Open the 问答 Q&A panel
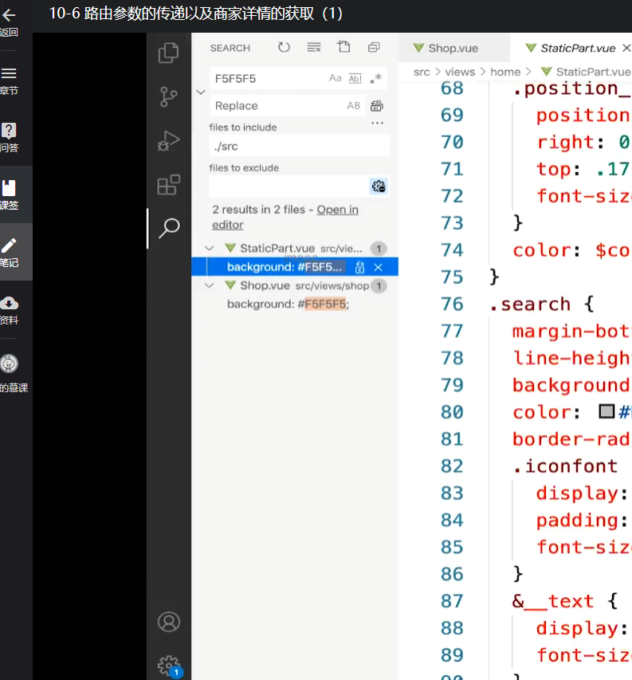 pyautogui.click(x=9, y=137)
